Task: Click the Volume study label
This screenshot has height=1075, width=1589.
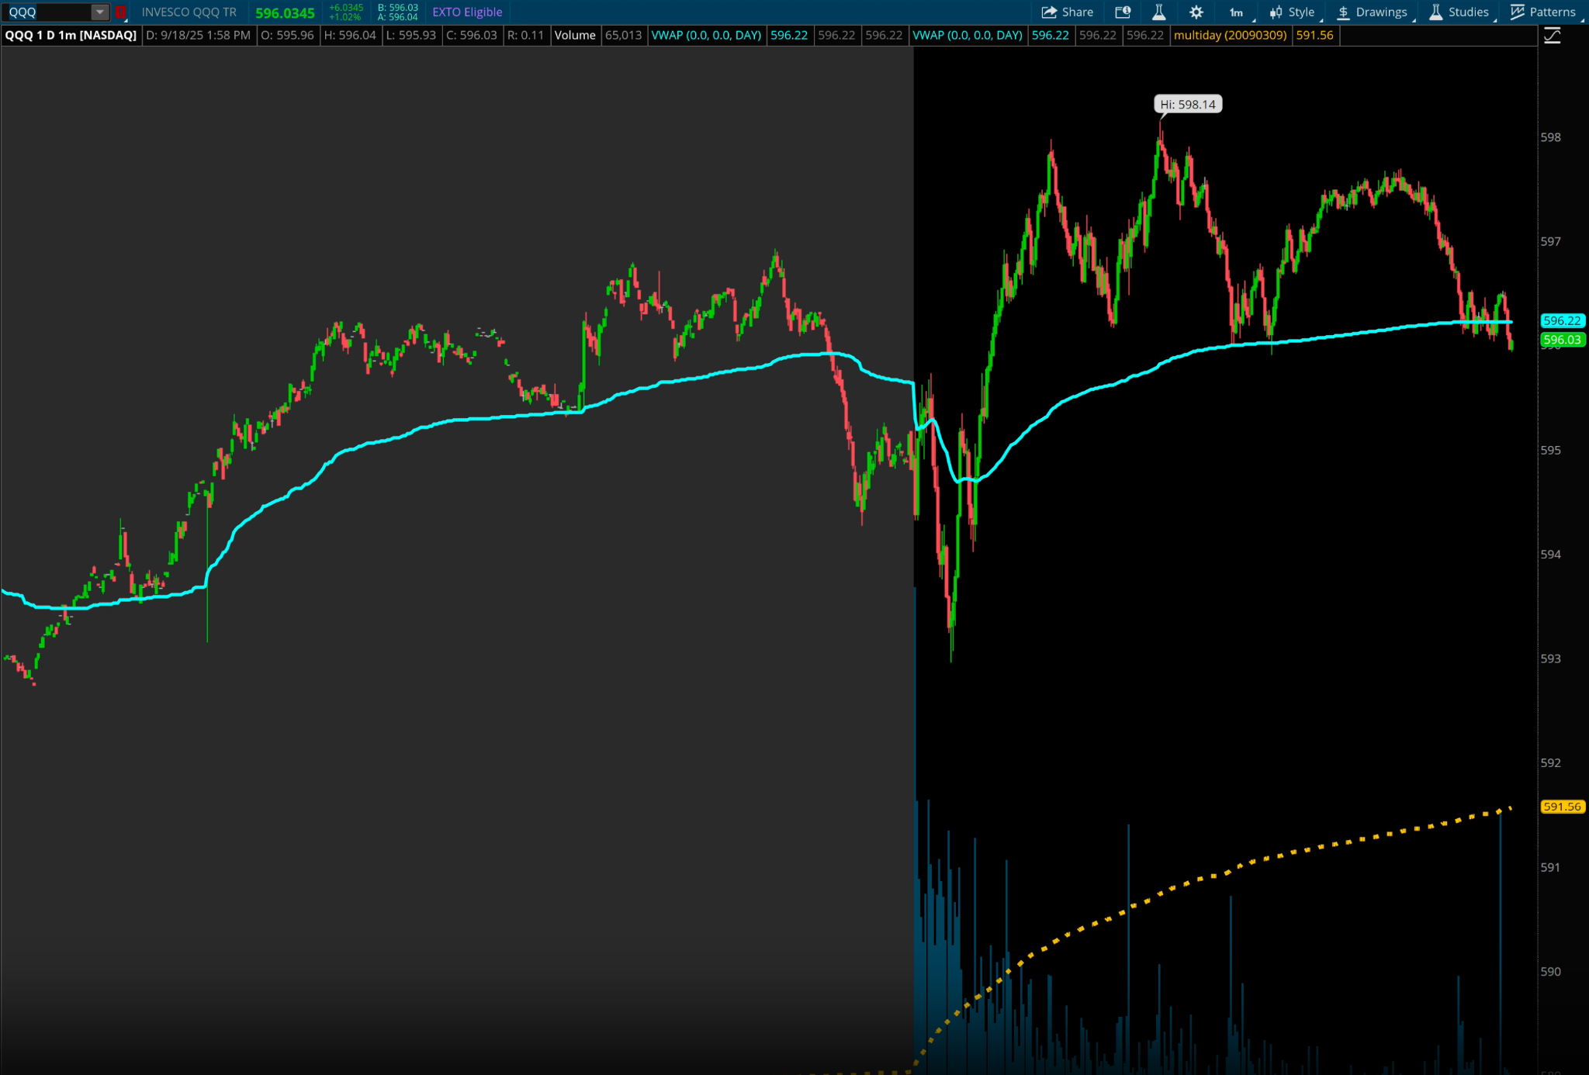Action: (575, 35)
